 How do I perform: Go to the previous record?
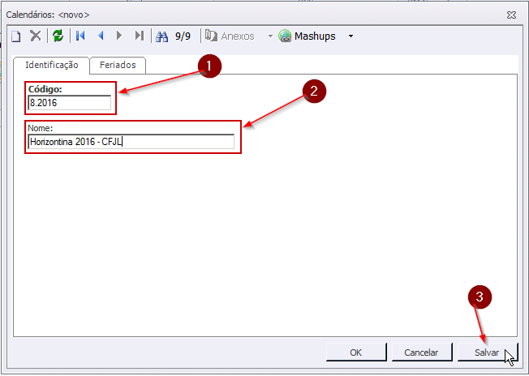pos(101,36)
